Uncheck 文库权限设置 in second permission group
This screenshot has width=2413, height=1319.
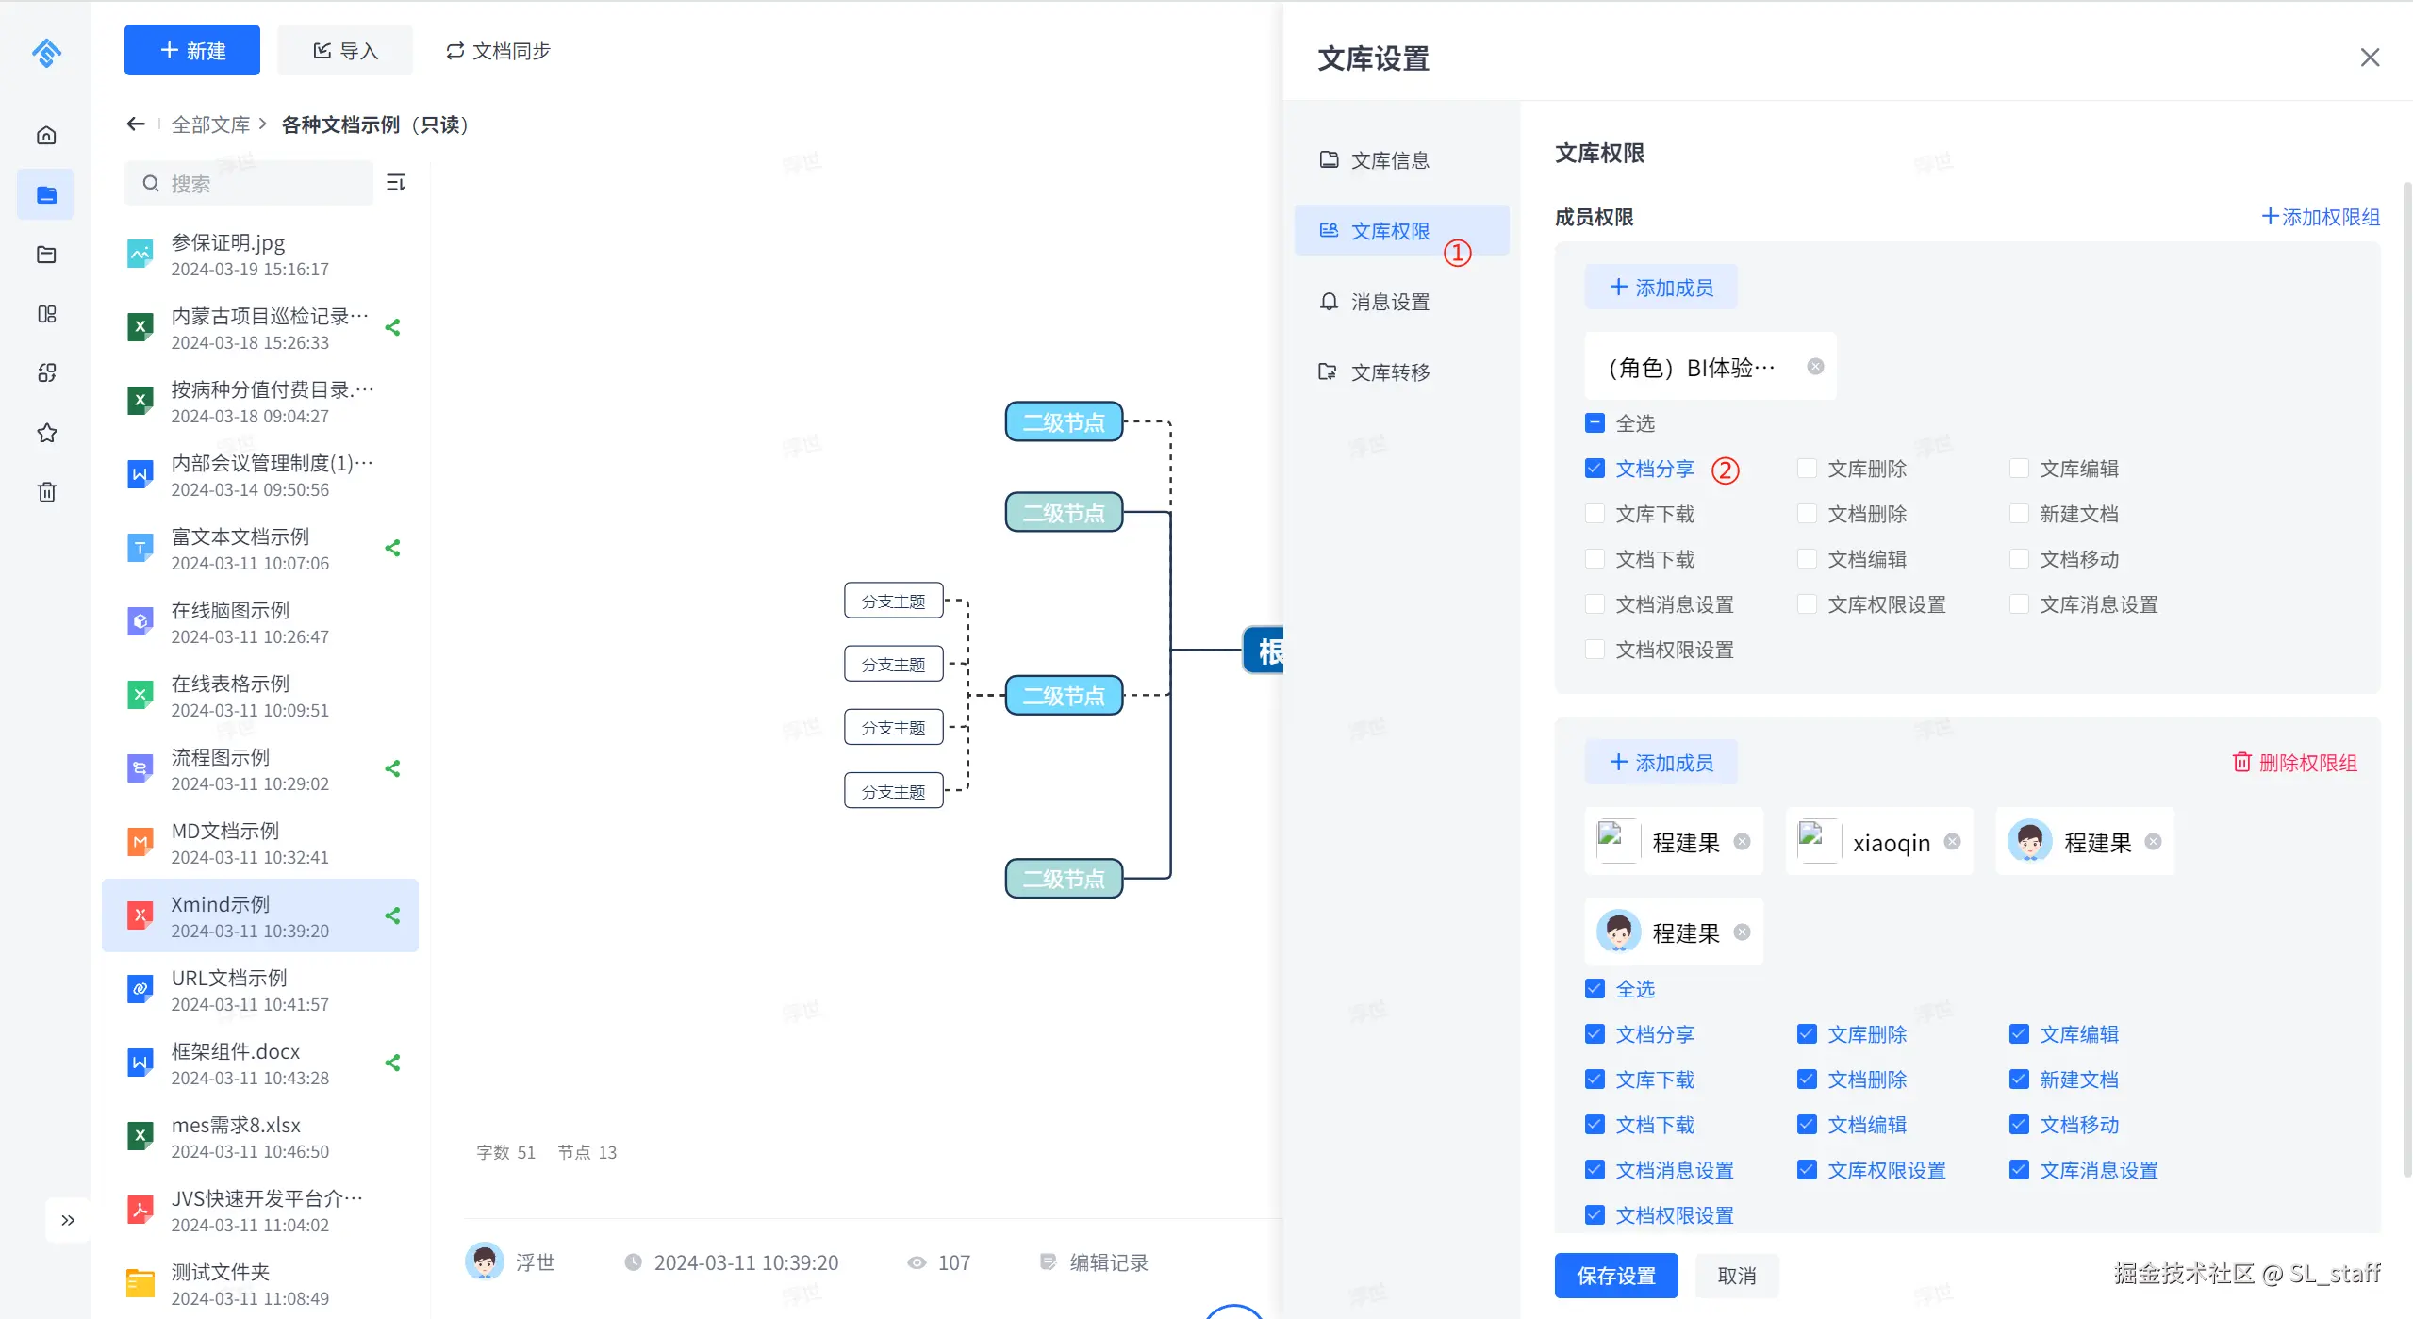point(1807,1169)
